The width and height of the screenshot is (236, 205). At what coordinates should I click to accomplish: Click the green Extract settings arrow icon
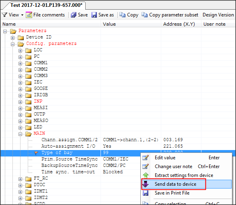(x=146, y=175)
